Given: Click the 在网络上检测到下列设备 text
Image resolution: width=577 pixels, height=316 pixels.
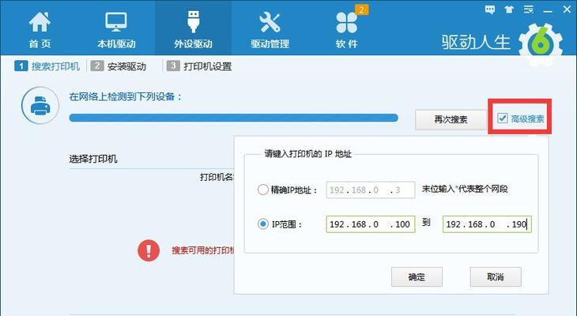Looking at the screenshot, I should [126, 96].
